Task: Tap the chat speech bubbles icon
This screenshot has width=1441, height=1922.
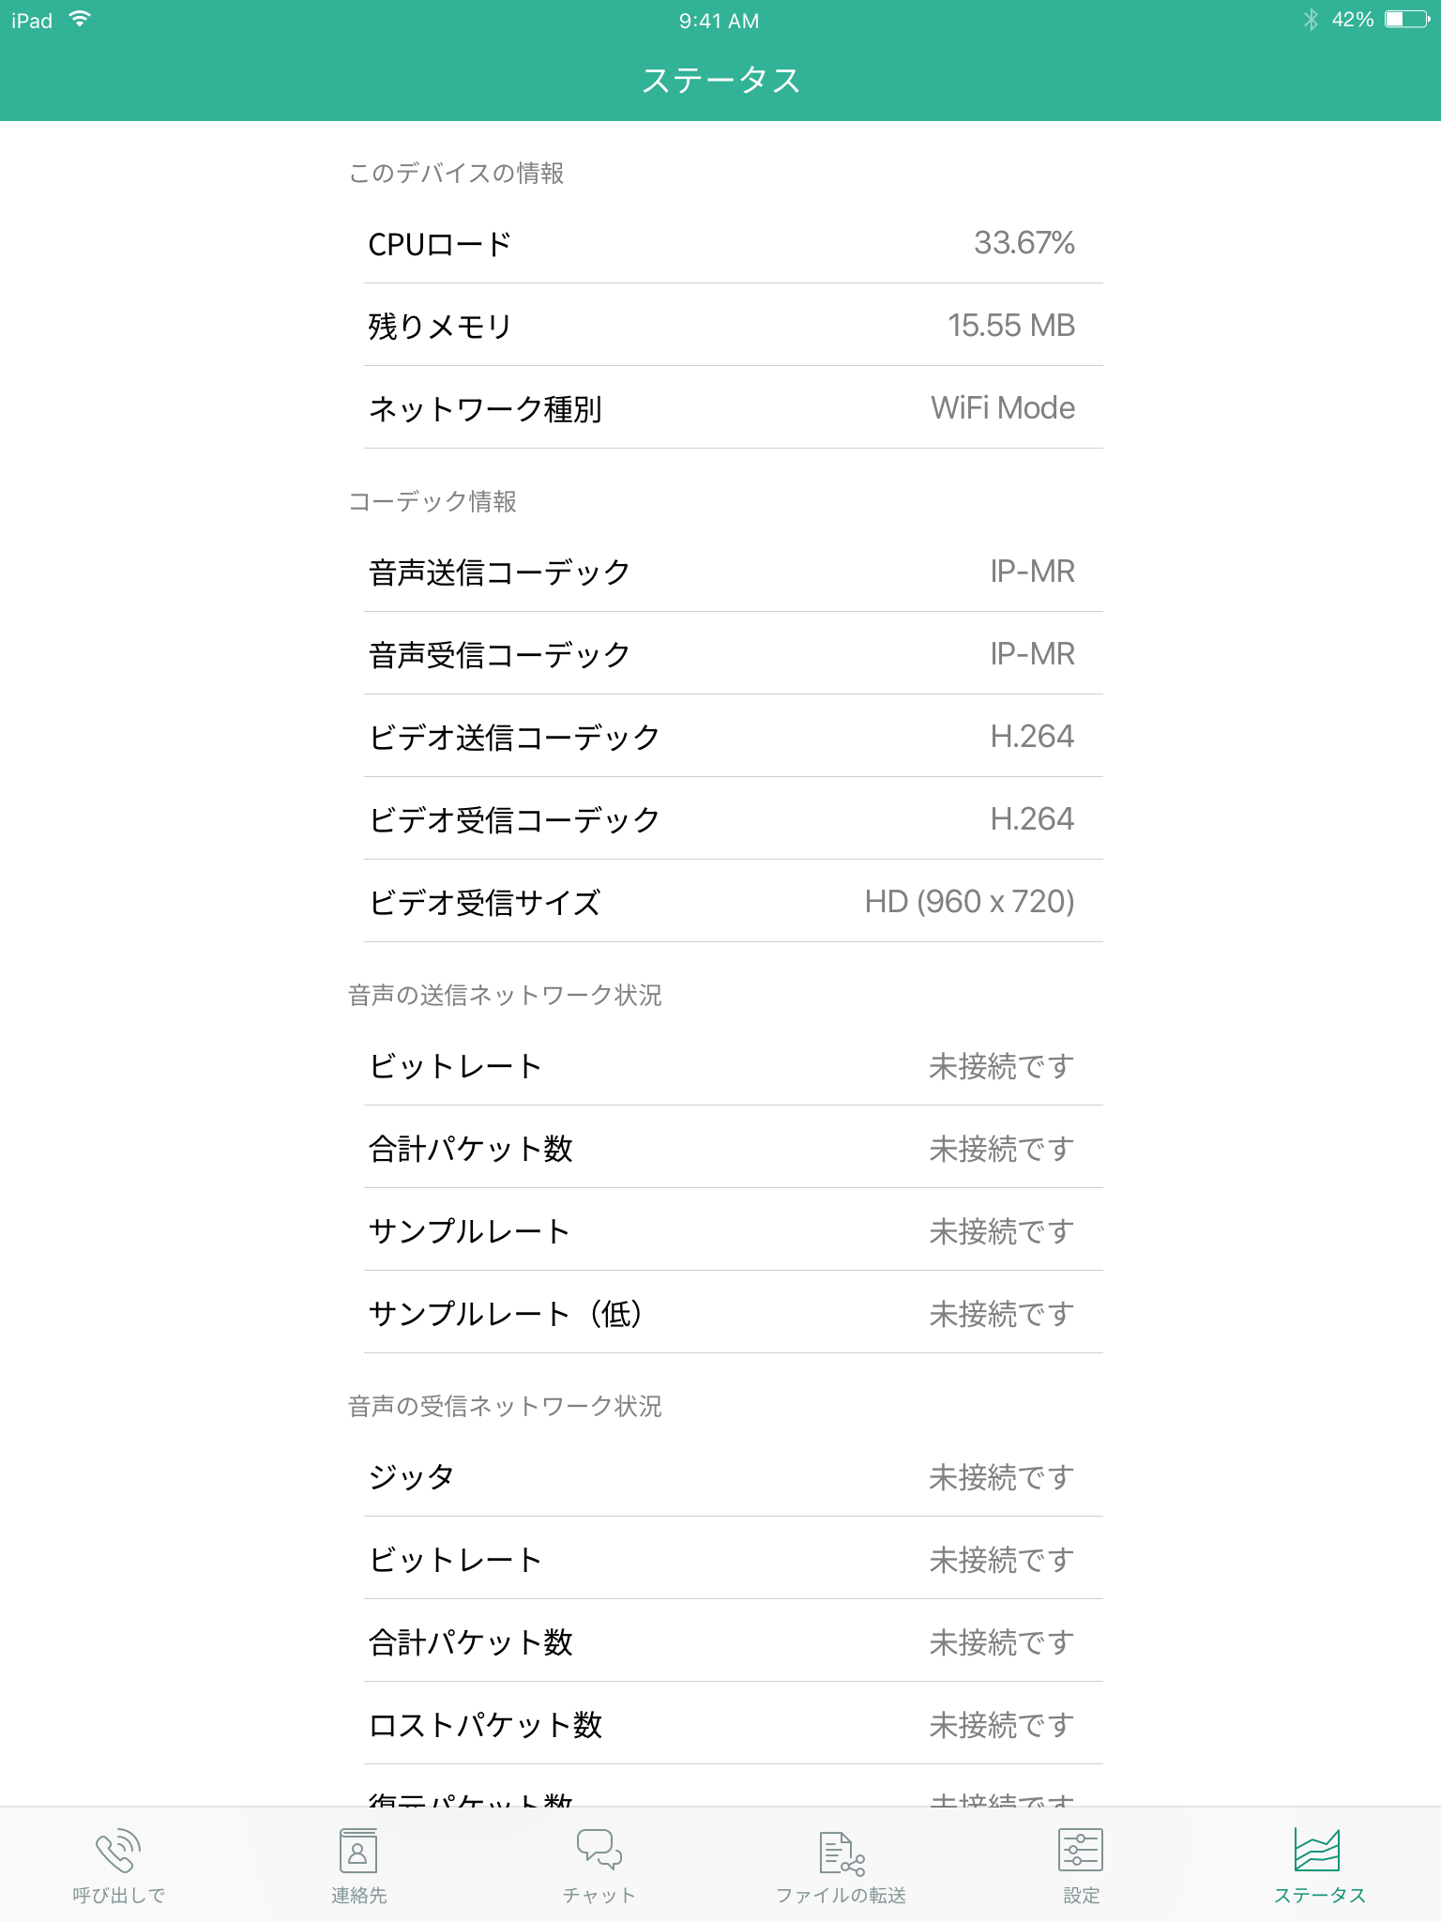Action: click(x=599, y=1851)
